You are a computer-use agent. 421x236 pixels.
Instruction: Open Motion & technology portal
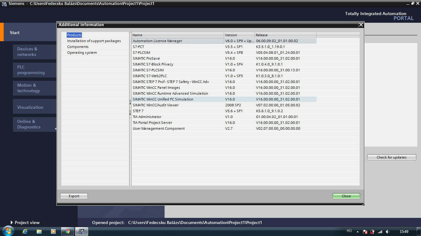click(x=35, y=88)
